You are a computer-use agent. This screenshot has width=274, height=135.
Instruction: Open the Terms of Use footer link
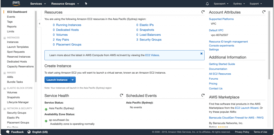(x=260, y=132)
